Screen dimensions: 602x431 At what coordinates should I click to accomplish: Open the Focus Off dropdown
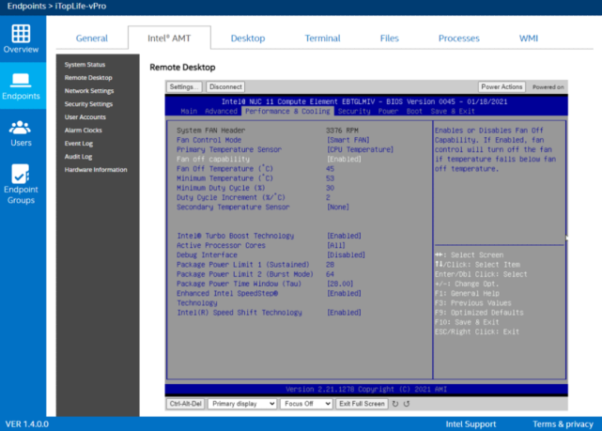306,404
